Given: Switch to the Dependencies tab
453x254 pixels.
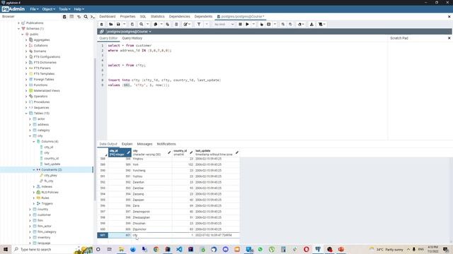Looking at the screenshot, I should tap(179, 17).
